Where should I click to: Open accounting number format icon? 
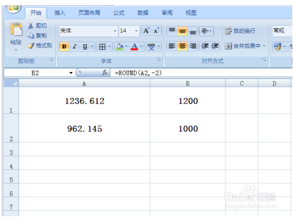click(277, 46)
